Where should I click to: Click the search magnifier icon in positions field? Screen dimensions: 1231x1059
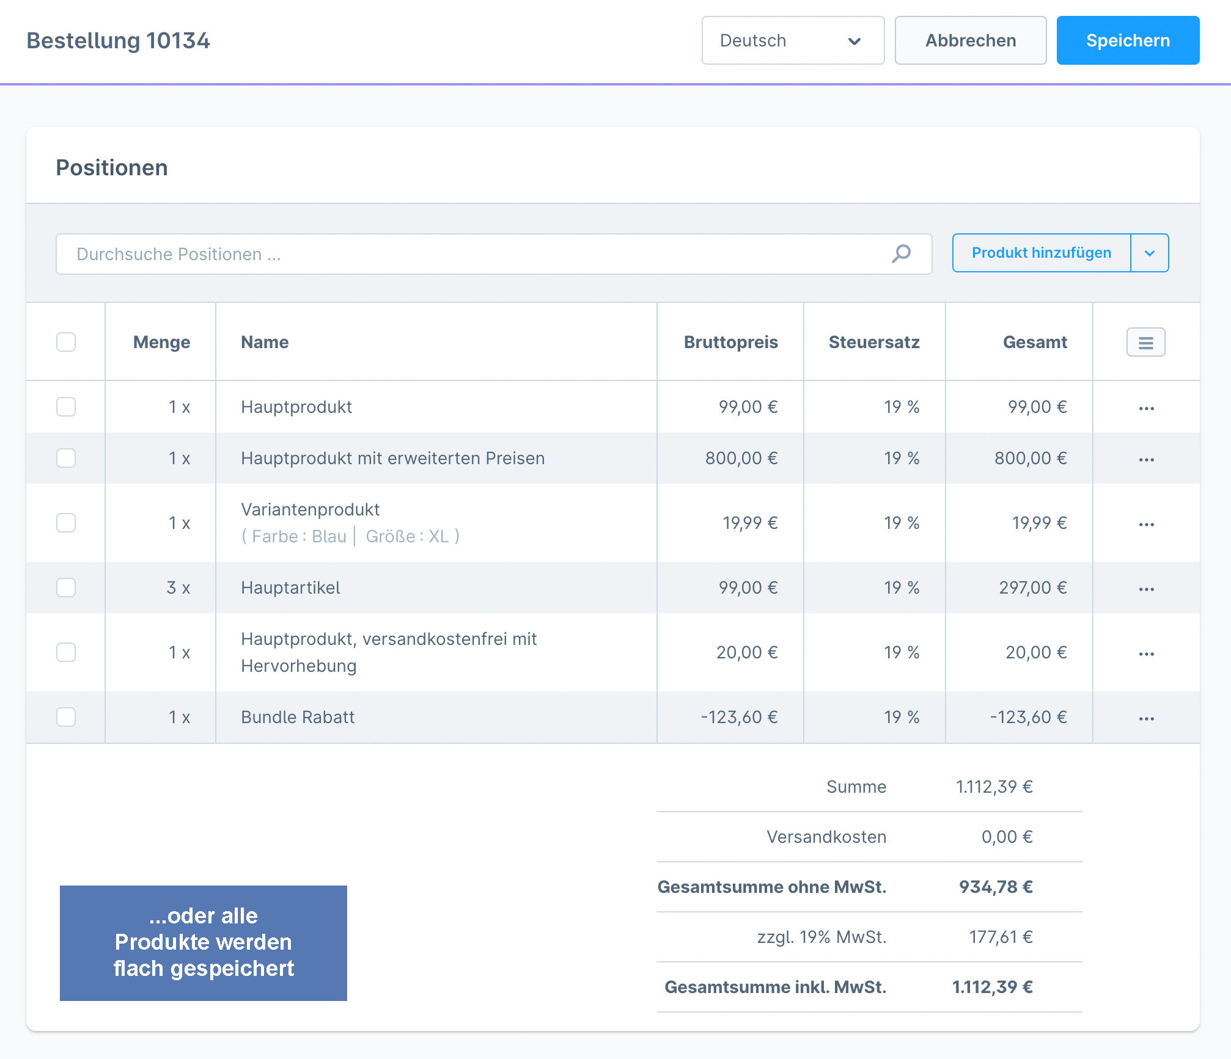pyautogui.click(x=901, y=253)
